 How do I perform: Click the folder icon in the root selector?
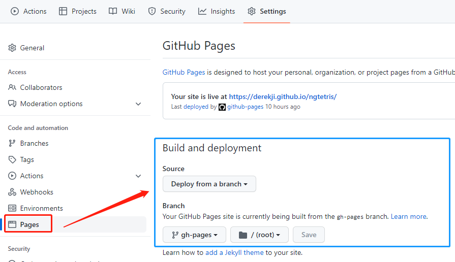tap(243, 235)
